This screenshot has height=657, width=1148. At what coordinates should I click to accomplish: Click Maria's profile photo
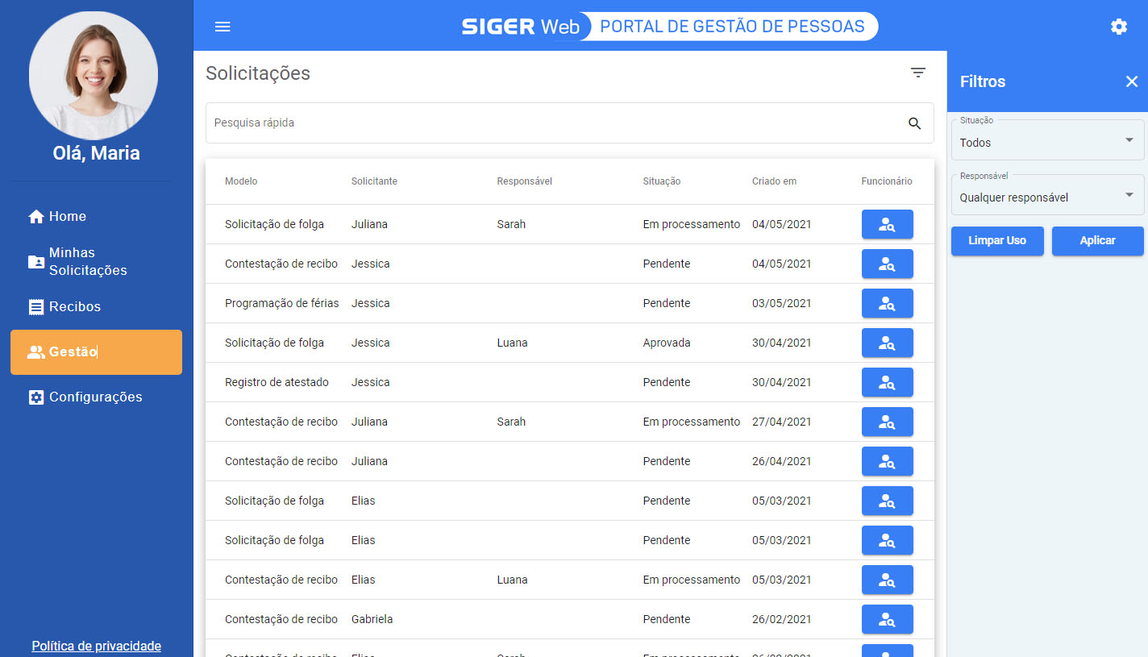(94, 76)
